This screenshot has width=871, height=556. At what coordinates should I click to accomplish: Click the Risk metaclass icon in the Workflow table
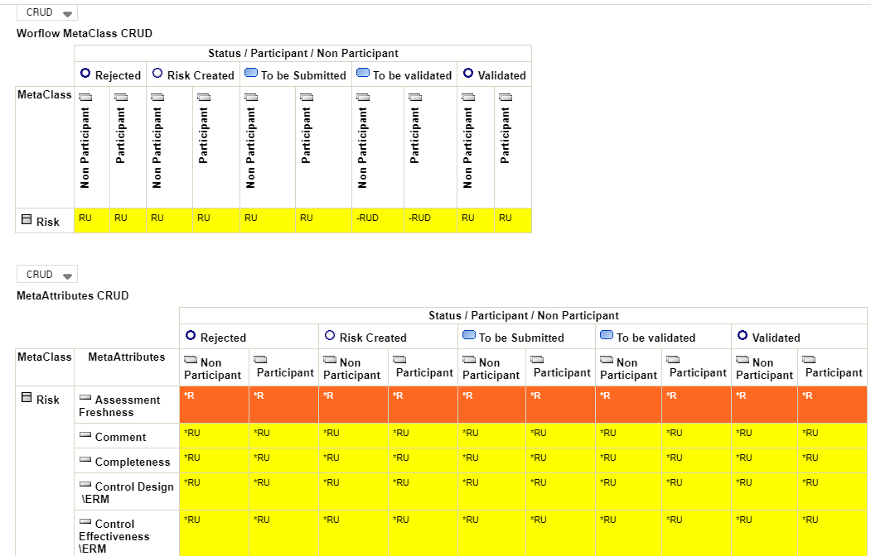tap(27, 220)
